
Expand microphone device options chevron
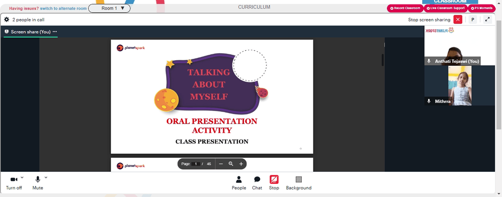point(46,177)
